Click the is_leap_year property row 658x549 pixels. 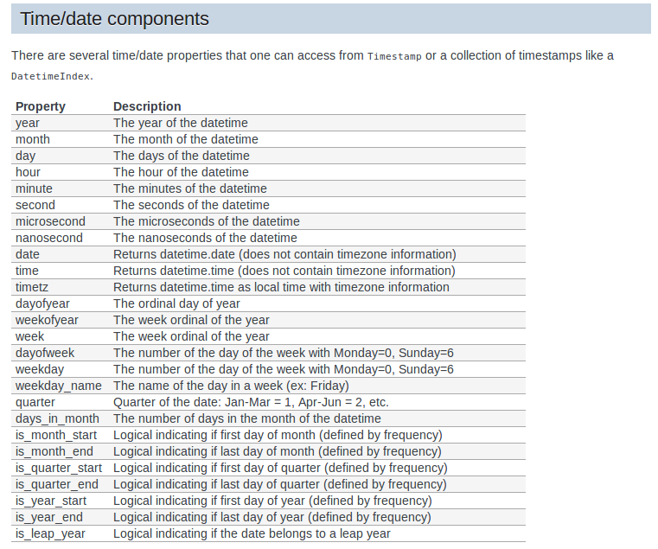pyautogui.click(x=268, y=533)
